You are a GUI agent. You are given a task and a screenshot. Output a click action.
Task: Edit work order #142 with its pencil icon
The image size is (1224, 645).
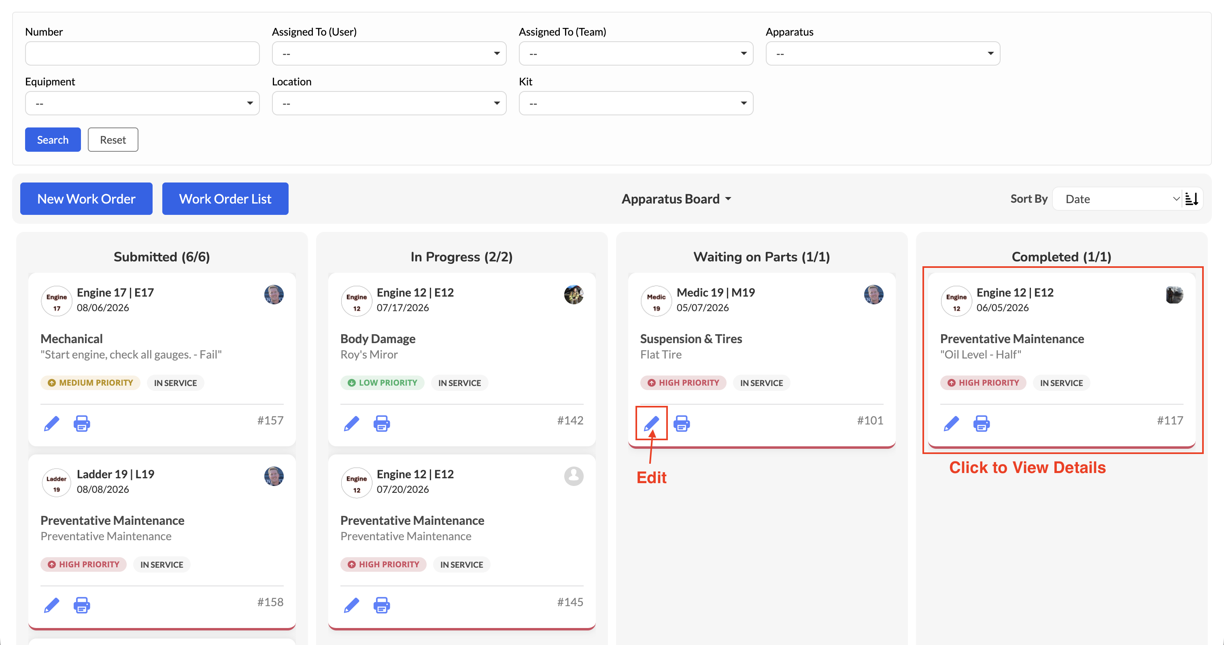[x=352, y=423]
